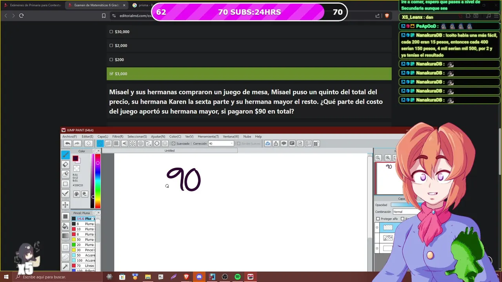The width and height of the screenshot is (502, 282).
Task: Open Discord from the taskbar
Action: 199,277
